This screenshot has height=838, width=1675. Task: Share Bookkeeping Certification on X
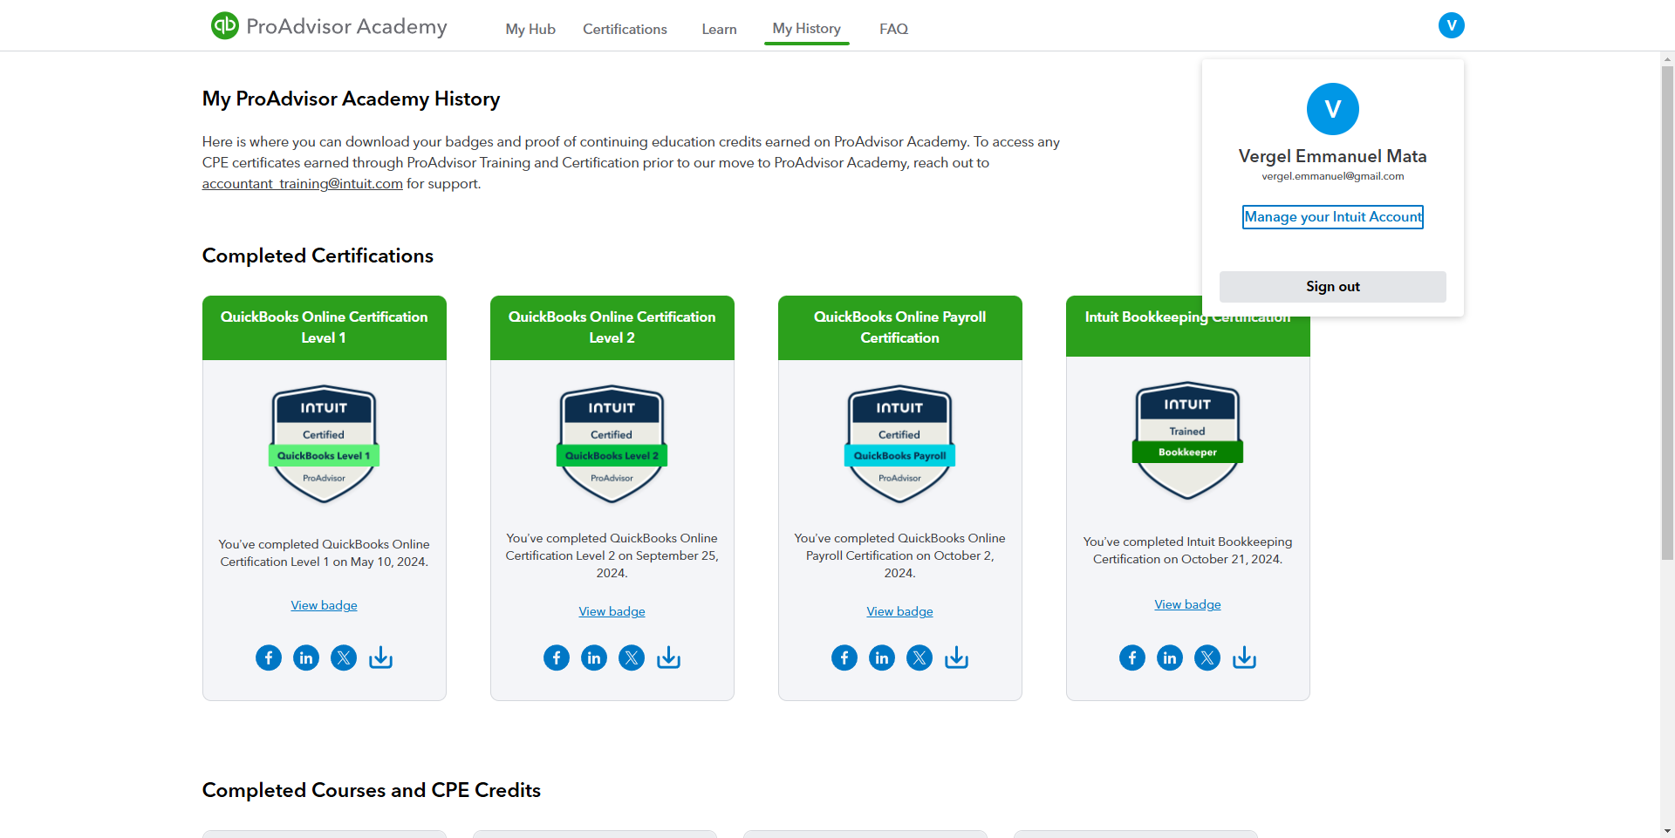point(1207,657)
